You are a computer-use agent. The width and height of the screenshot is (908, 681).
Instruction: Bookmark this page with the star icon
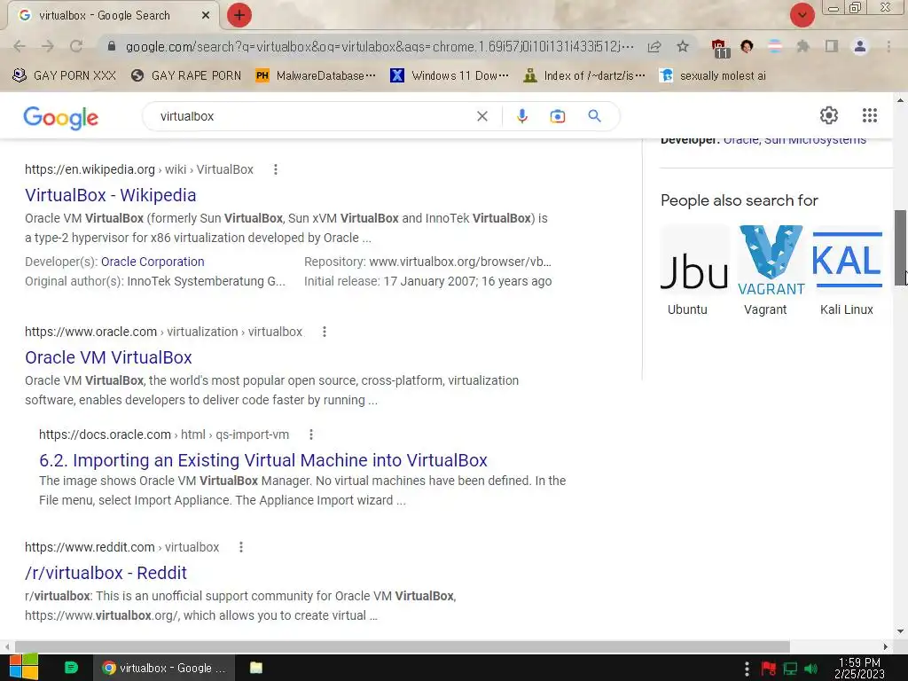point(683,46)
